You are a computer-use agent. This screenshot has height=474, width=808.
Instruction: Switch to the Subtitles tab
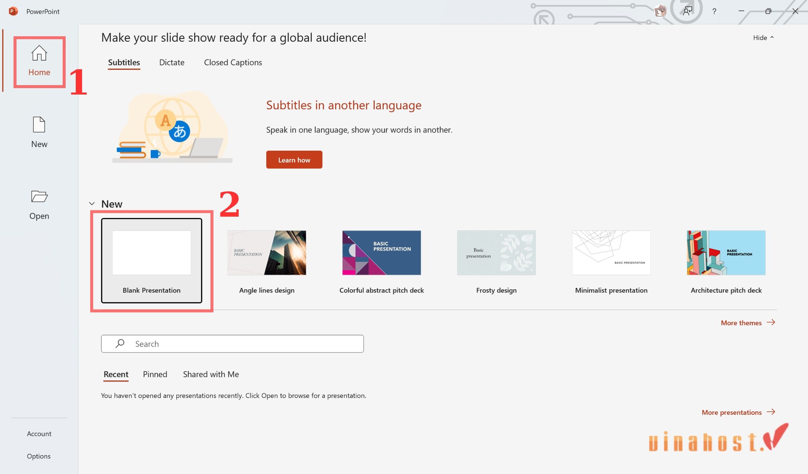pyautogui.click(x=124, y=62)
